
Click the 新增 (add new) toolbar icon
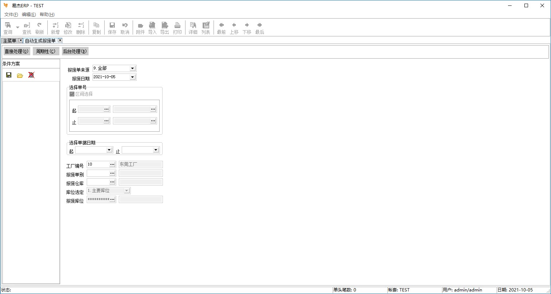[x=55, y=28]
